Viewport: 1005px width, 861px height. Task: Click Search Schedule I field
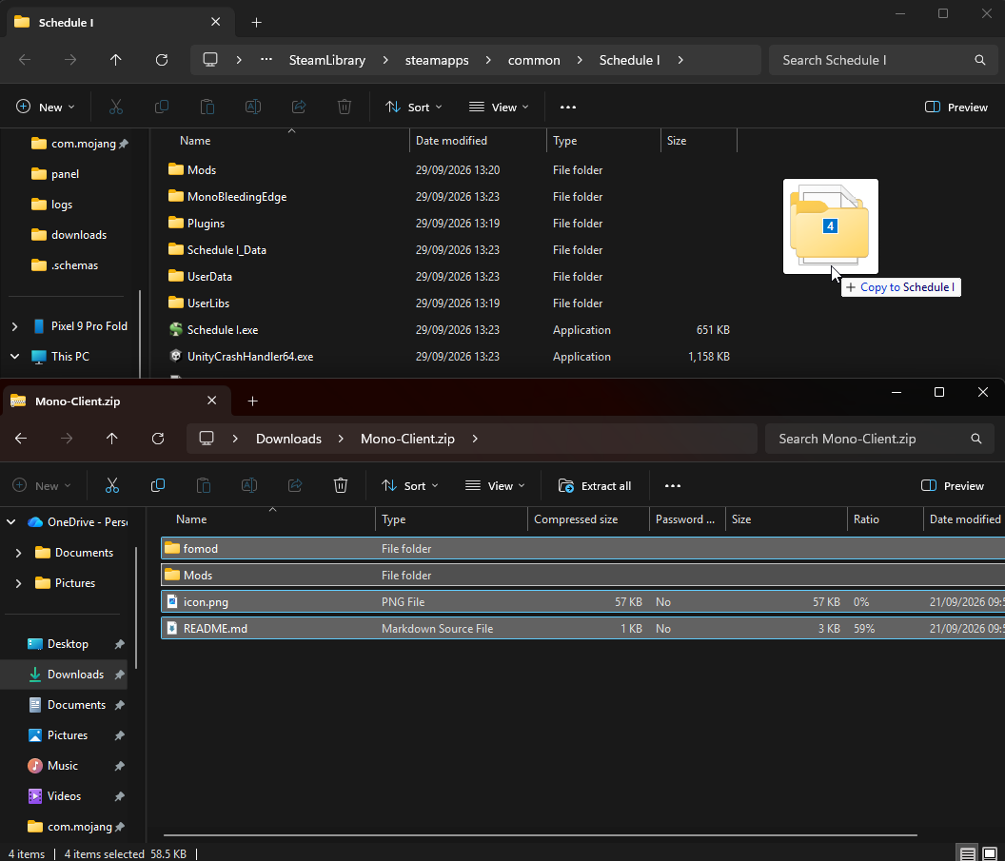[883, 60]
